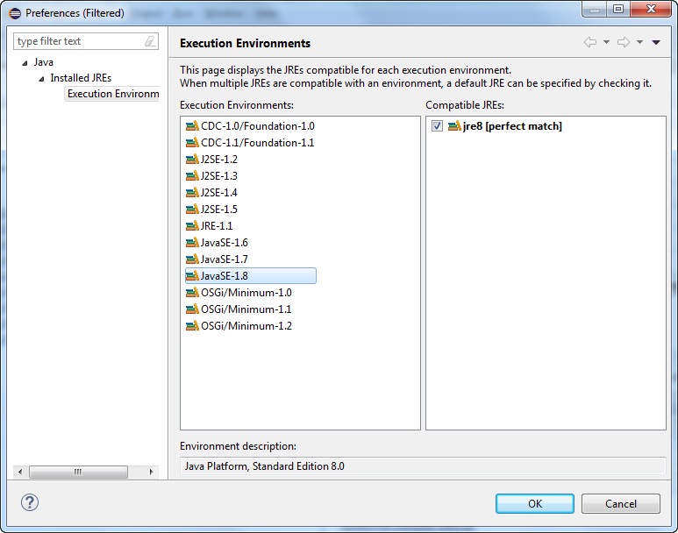Viewport: 678px width, 533px height.
Task: Click the Environment description text field
Action: (423, 466)
